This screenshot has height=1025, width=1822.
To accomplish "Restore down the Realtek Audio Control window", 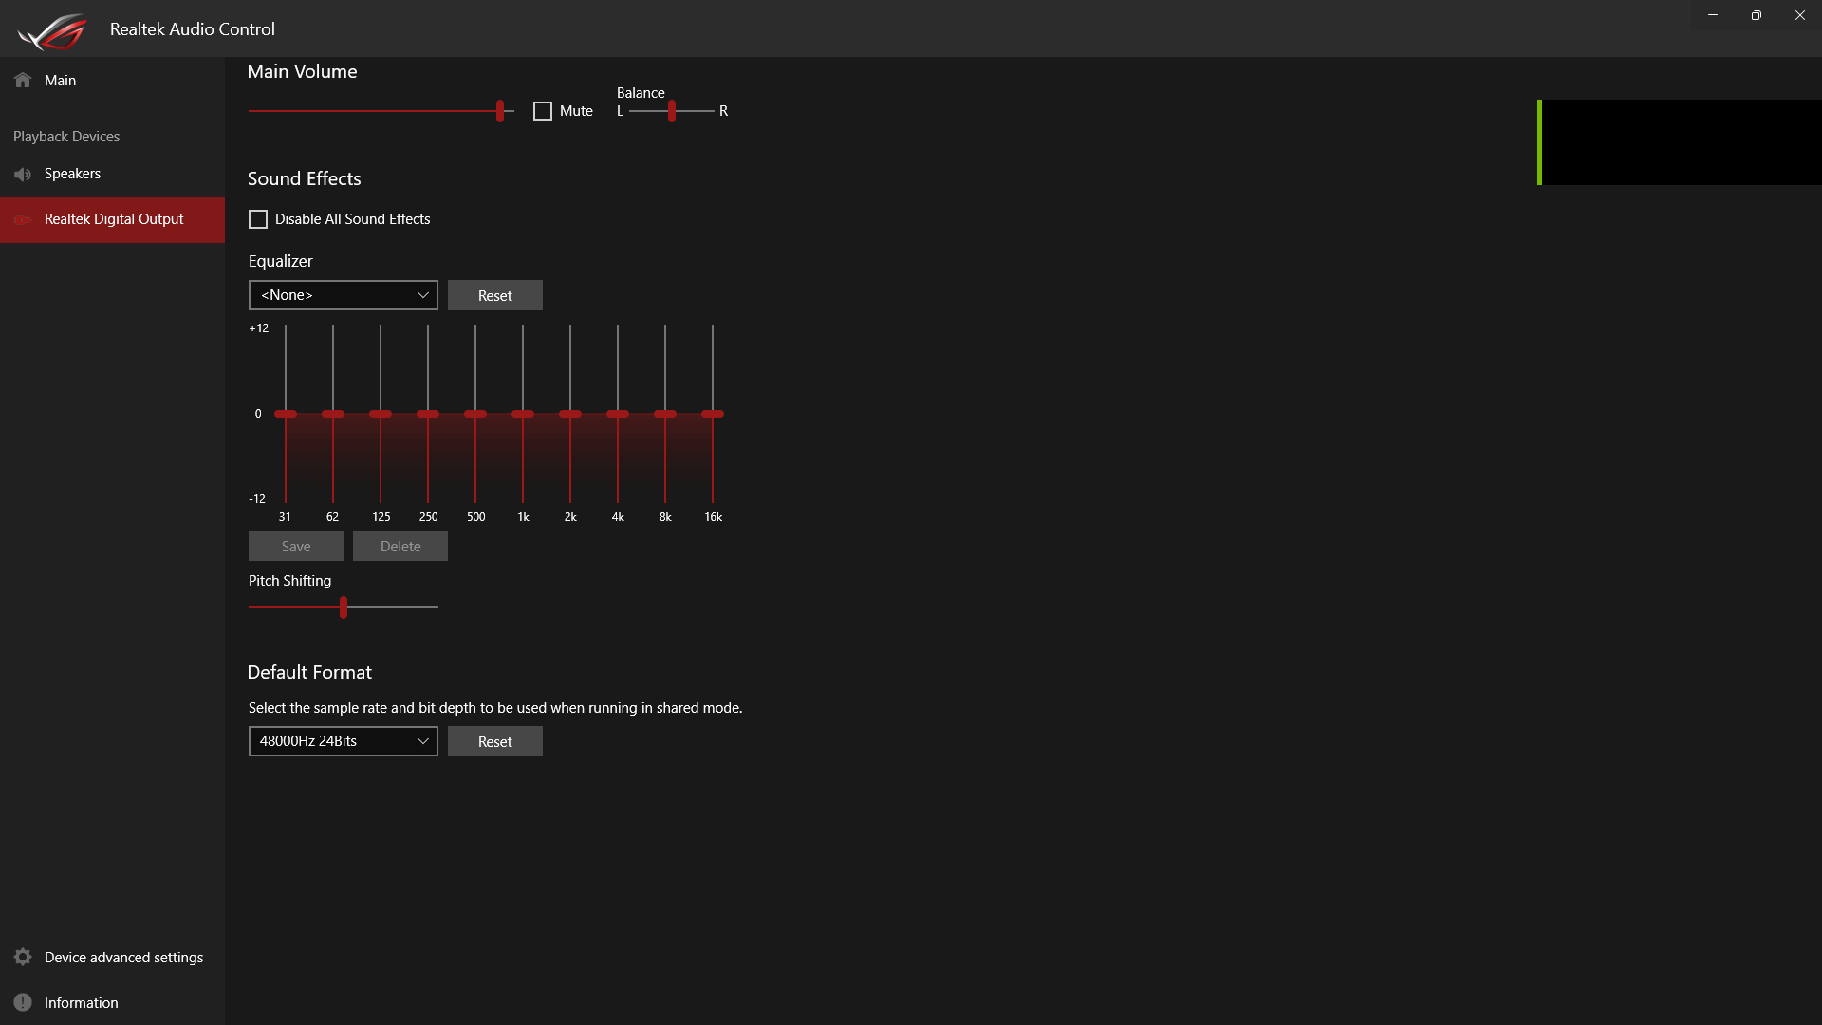I will click(1757, 15).
